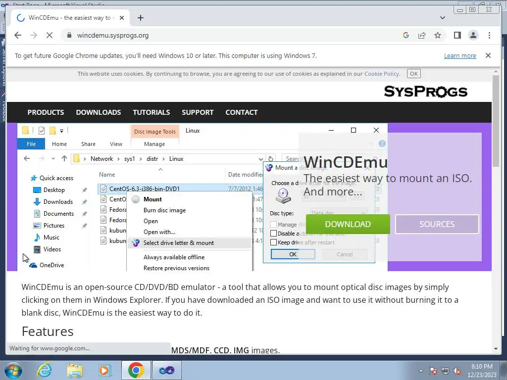Click the OneDrive cloud icon
Viewport: 507px width, 380px height.
pyautogui.click(x=33, y=265)
